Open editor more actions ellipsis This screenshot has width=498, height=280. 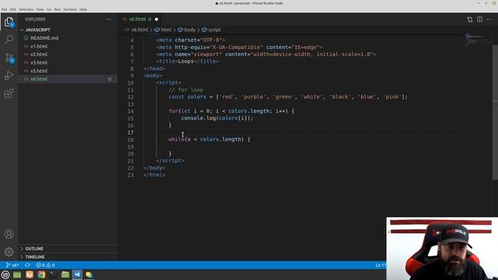point(489,19)
